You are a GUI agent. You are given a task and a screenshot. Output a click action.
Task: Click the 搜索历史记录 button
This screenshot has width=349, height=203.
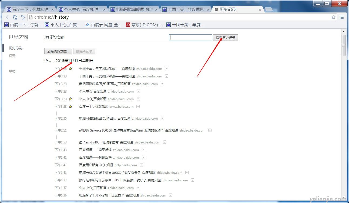pyautogui.click(x=226, y=38)
